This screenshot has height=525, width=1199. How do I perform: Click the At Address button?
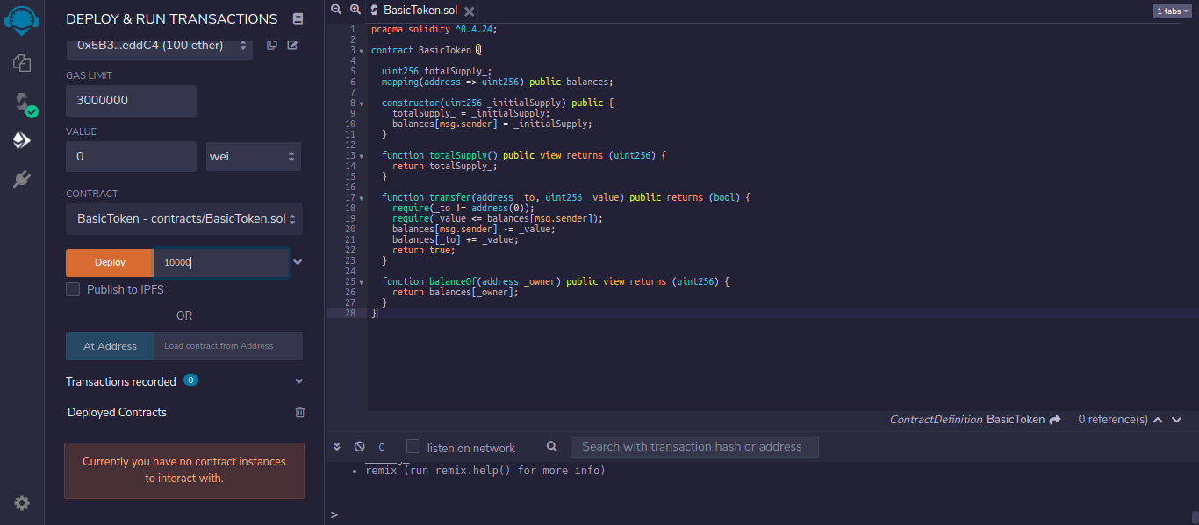click(110, 346)
